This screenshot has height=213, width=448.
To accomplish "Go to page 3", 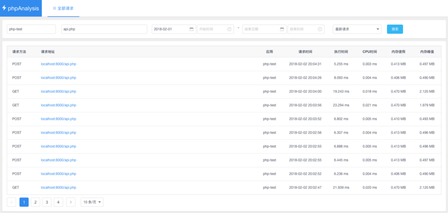I will [47, 202].
